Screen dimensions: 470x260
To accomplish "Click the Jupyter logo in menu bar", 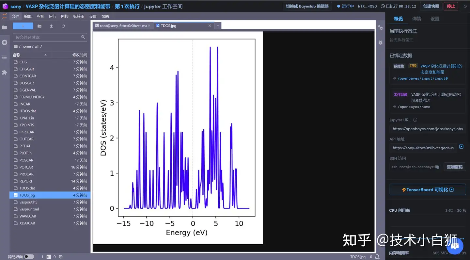I will click(5, 16).
